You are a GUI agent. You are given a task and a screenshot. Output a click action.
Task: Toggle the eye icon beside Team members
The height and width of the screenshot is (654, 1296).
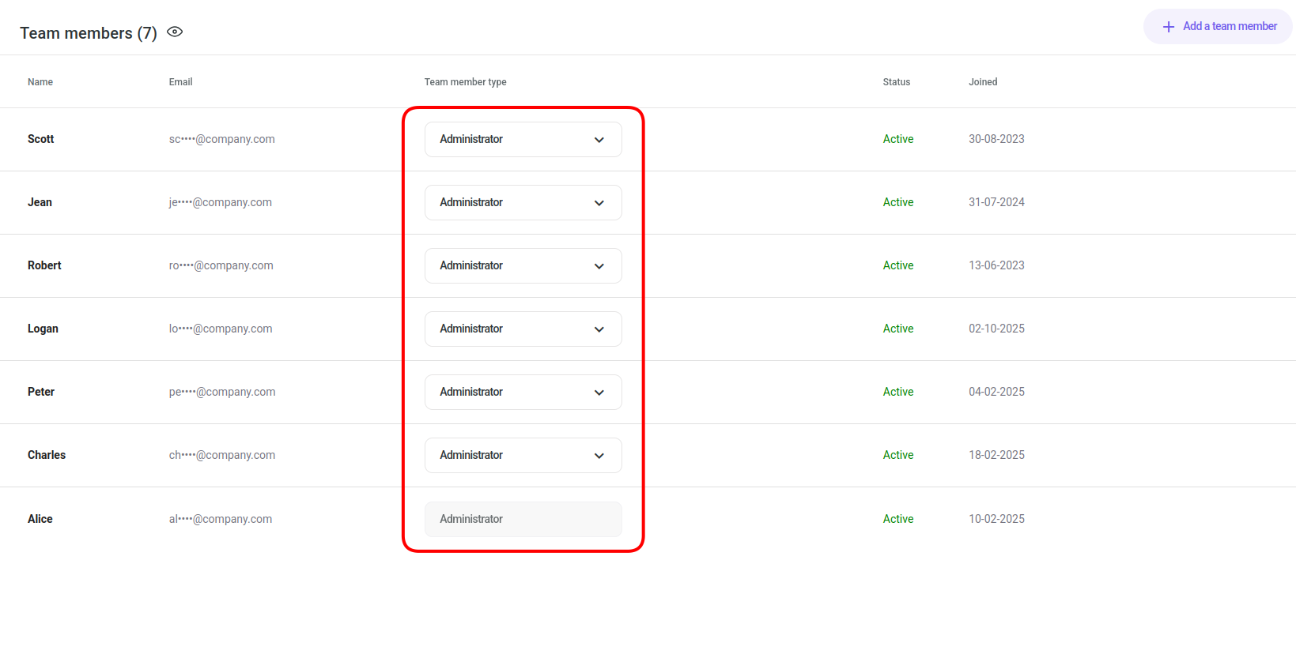pyautogui.click(x=175, y=32)
